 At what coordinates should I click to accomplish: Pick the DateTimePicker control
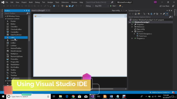[x=16, y=35]
